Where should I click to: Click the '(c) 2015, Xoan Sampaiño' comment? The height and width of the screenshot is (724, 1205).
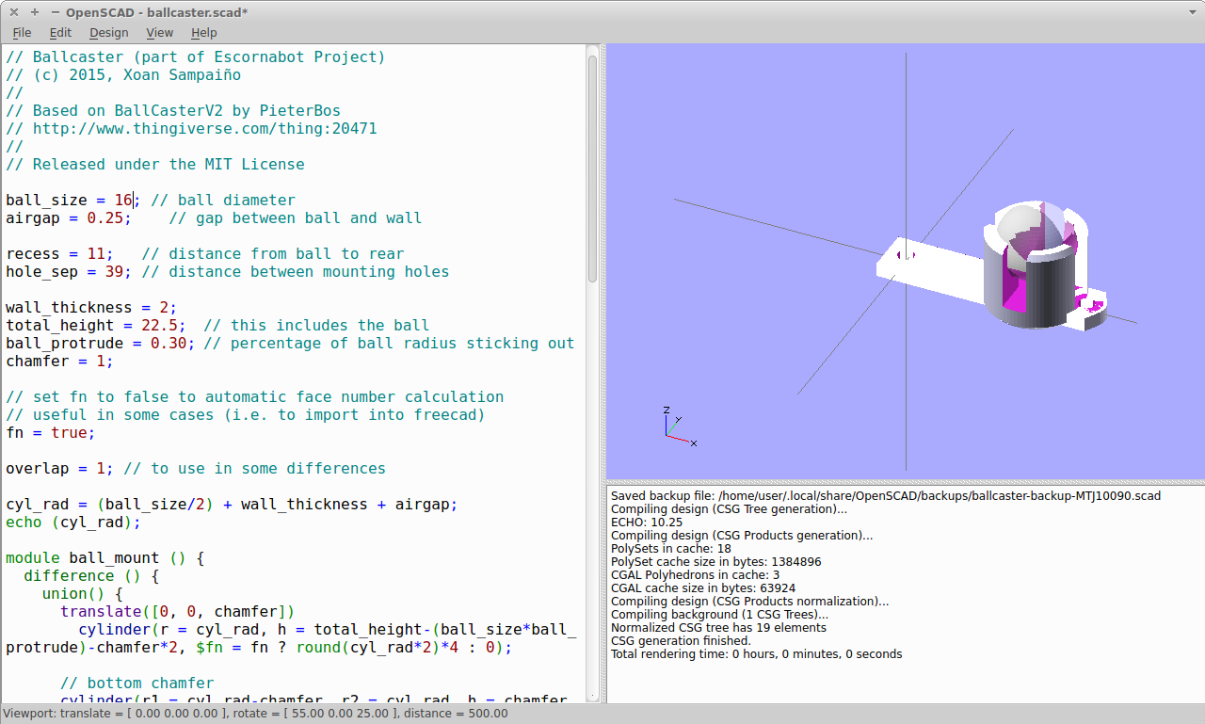tap(123, 75)
